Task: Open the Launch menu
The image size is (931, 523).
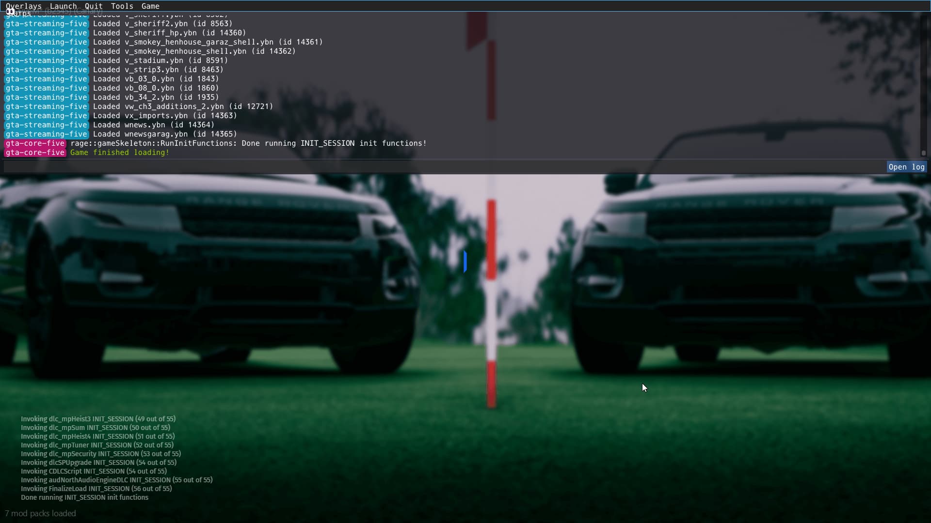Action: coord(63,6)
